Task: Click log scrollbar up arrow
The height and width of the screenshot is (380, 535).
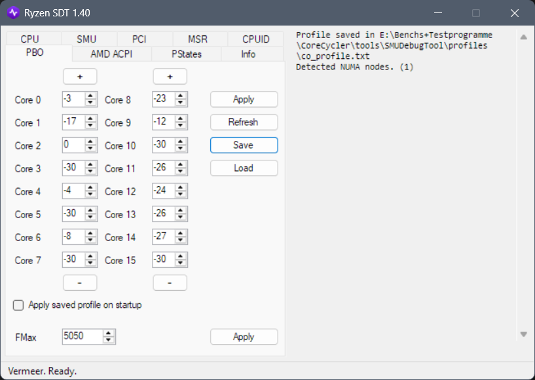Action: click(524, 37)
